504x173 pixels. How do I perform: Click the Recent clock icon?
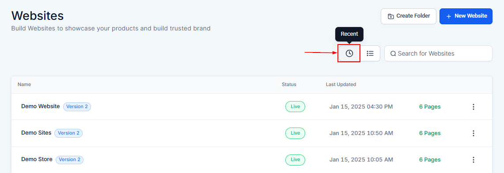coord(349,53)
